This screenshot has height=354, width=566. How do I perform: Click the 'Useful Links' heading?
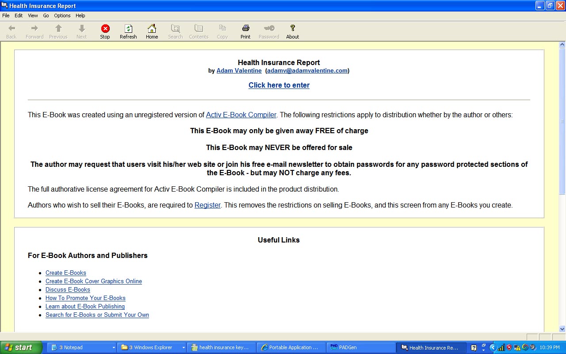279,240
